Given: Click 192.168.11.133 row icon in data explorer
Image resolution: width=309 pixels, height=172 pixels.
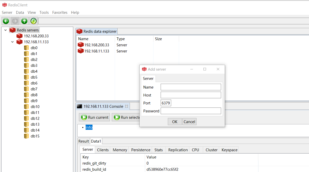Looking at the screenshot, I should click(81, 51).
